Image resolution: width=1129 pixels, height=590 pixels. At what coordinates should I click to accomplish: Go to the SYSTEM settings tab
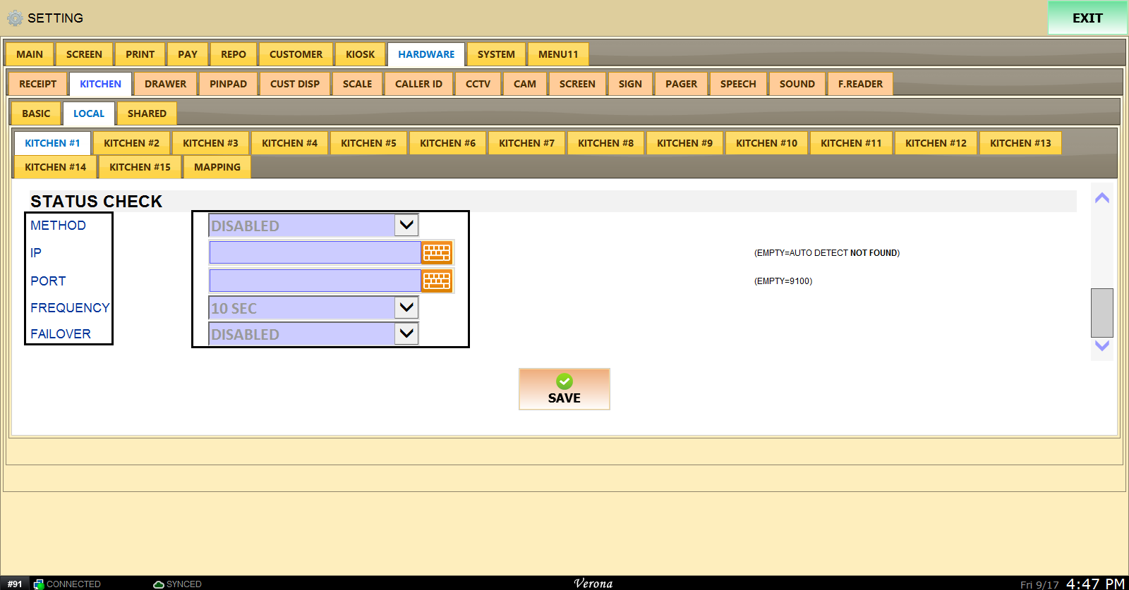496,54
